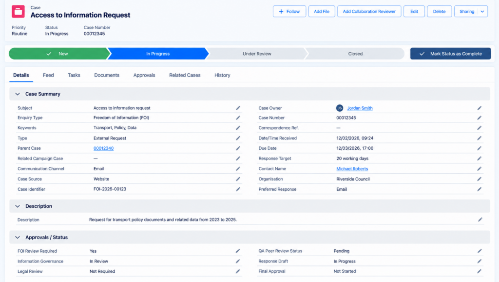Click the pencil icon beside Description text

tap(480, 220)
